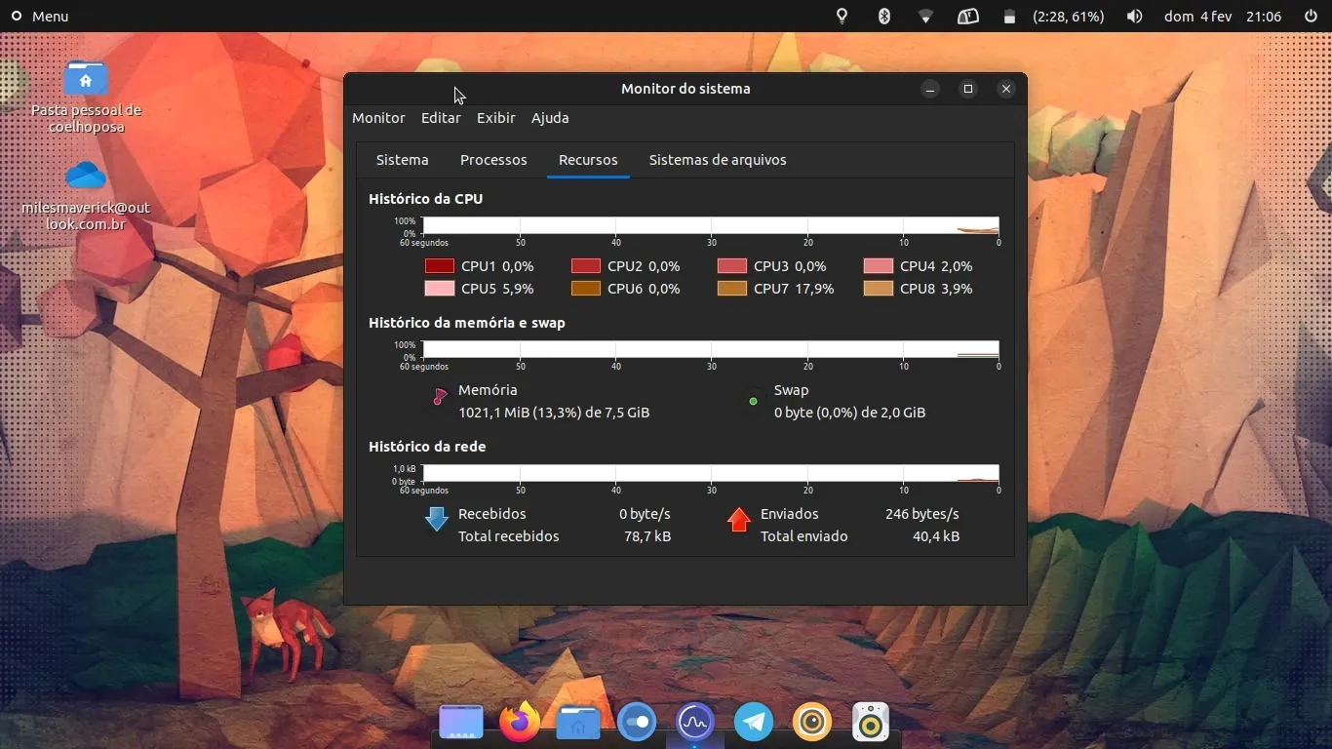The width and height of the screenshot is (1332, 749).
Task: Change the CPU5 pink color swatch
Action: coord(440,289)
